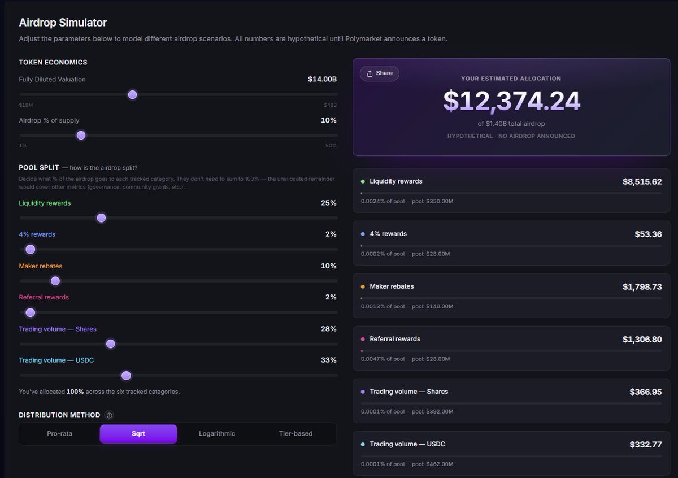Click the Trading volume — USDC slider handle
The image size is (678, 478).
point(126,376)
